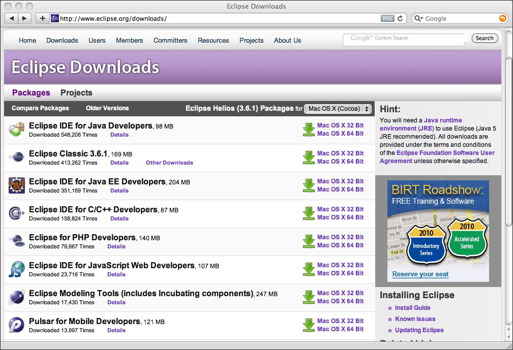Click the orange snapback icon in Google search field
The width and height of the screenshot is (513, 350).
(x=502, y=18)
